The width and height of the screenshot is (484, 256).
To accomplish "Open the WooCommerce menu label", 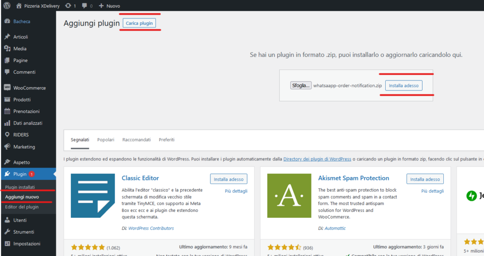I will coord(29,88).
